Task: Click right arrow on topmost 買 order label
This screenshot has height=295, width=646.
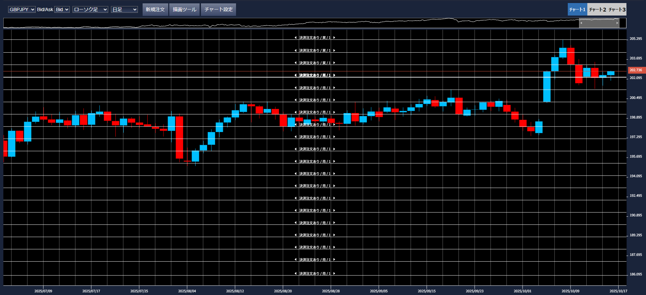Action: (334, 38)
